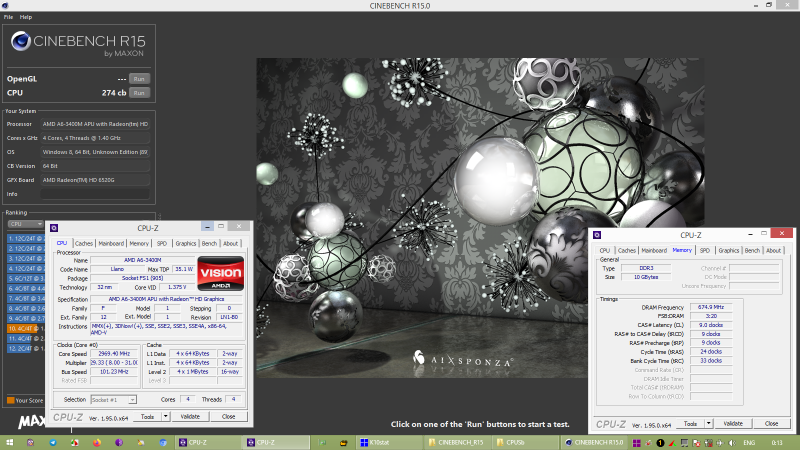The width and height of the screenshot is (800, 450).
Task: Click the memory Size 10 GBytes field
Action: (646, 277)
